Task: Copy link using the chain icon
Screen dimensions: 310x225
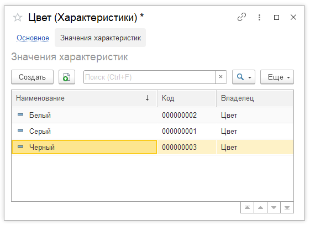Action: (241, 17)
